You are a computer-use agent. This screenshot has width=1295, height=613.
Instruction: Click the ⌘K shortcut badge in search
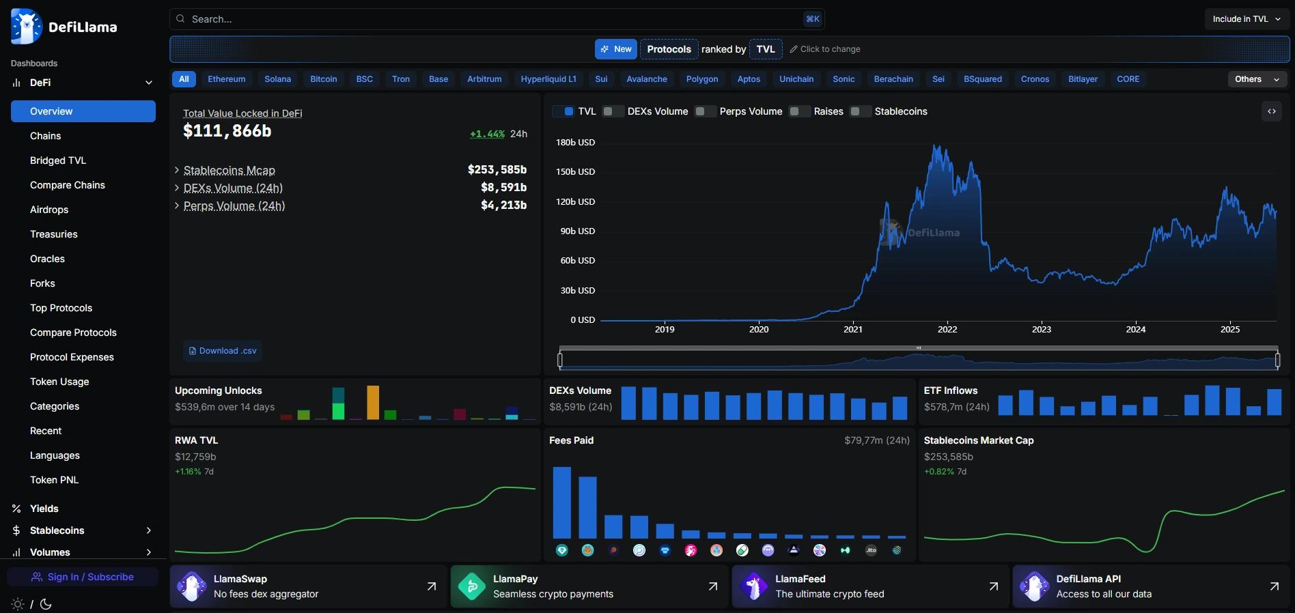[x=813, y=19]
